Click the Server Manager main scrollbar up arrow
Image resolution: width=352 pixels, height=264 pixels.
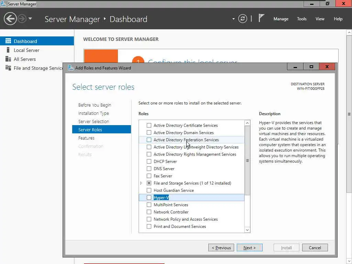pos(349,33)
